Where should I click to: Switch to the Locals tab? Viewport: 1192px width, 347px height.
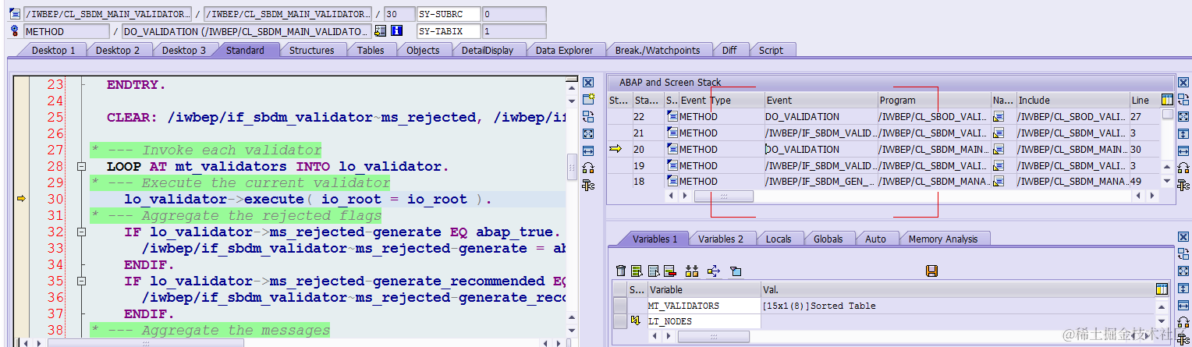(x=779, y=239)
